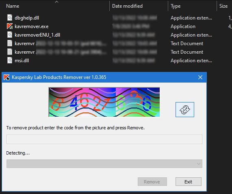Screen dimensions: 232x194
Task: Click the Kaspersky logo in dialog title bar
Action: 7,77
